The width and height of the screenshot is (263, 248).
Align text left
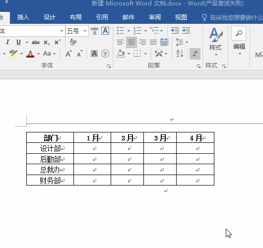[121, 42]
